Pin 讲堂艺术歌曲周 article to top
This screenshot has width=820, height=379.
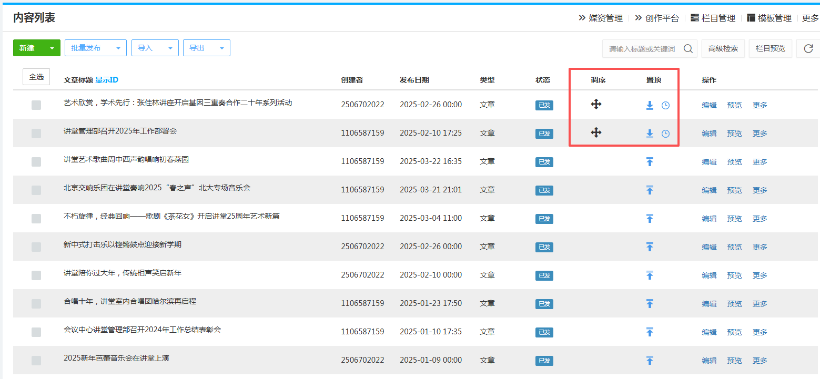pos(650,162)
